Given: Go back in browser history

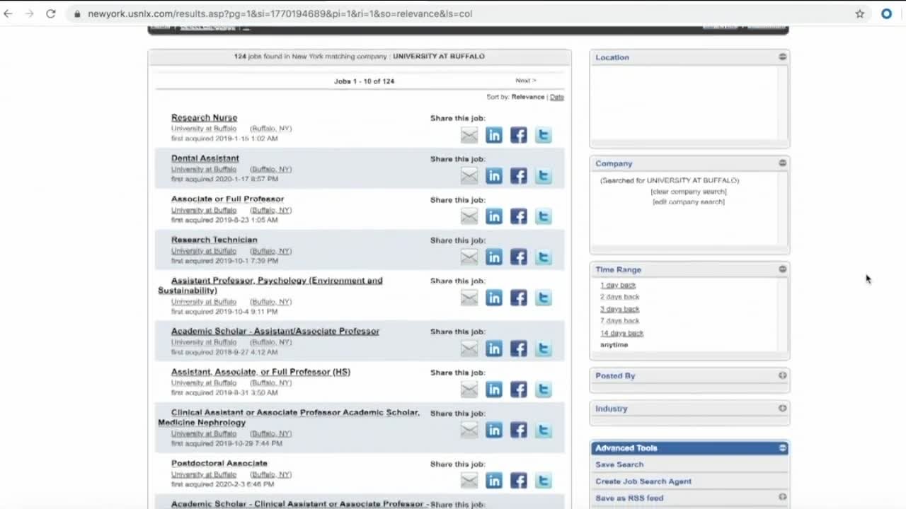Looking at the screenshot, I should (x=8, y=13).
